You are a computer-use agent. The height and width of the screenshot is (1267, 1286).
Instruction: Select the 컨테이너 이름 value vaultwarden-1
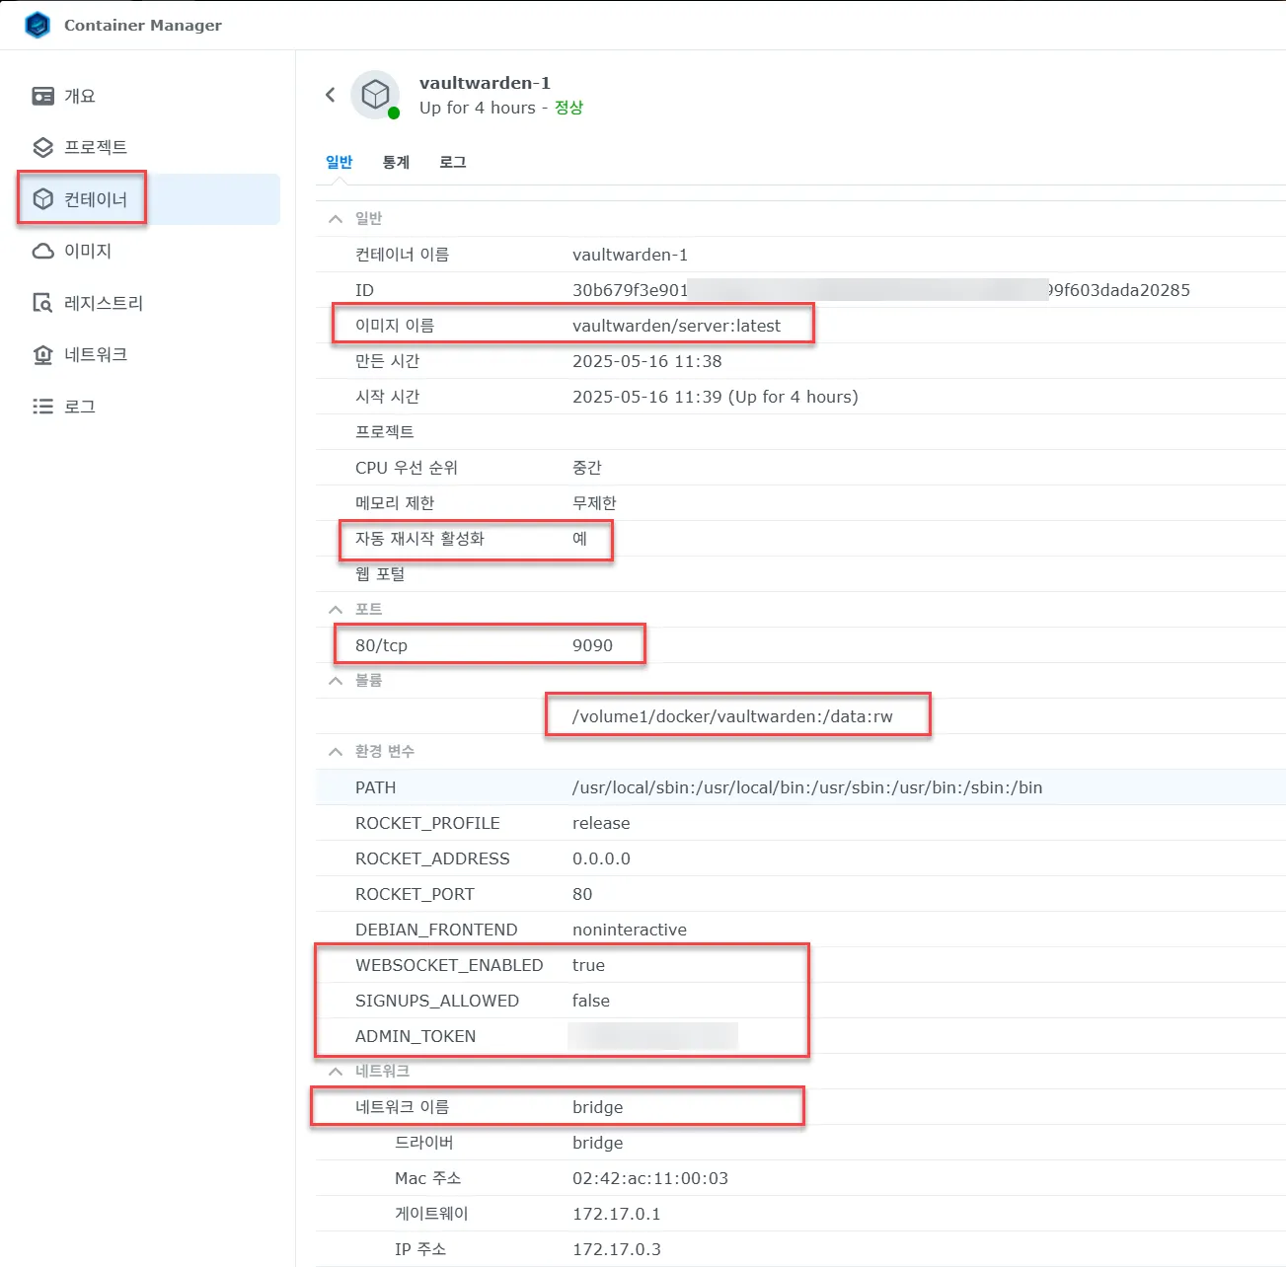pos(630,255)
